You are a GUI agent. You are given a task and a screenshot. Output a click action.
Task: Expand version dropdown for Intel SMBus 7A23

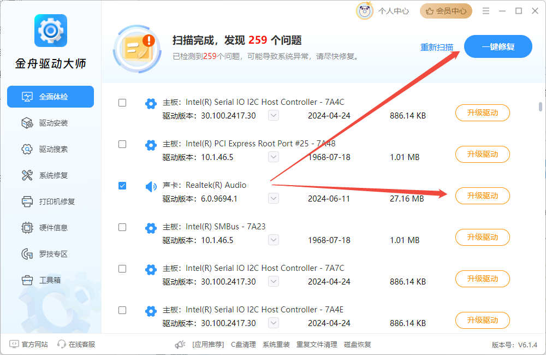(x=274, y=240)
